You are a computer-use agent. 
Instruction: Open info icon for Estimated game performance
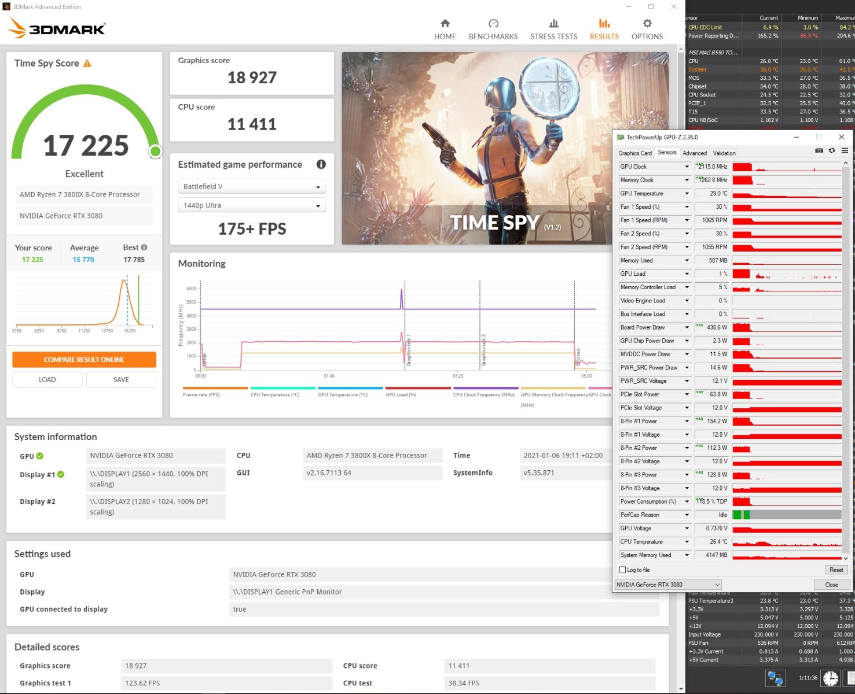pyautogui.click(x=321, y=164)
